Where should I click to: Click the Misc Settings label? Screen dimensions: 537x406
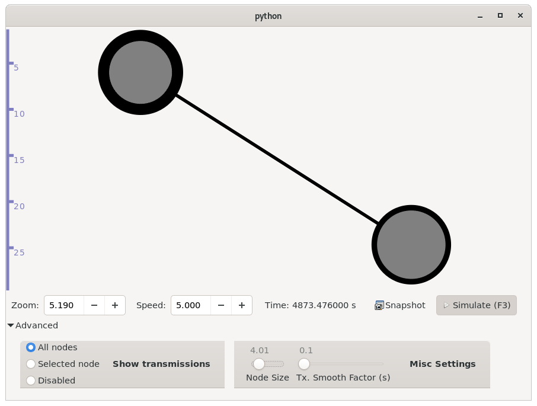443,364
